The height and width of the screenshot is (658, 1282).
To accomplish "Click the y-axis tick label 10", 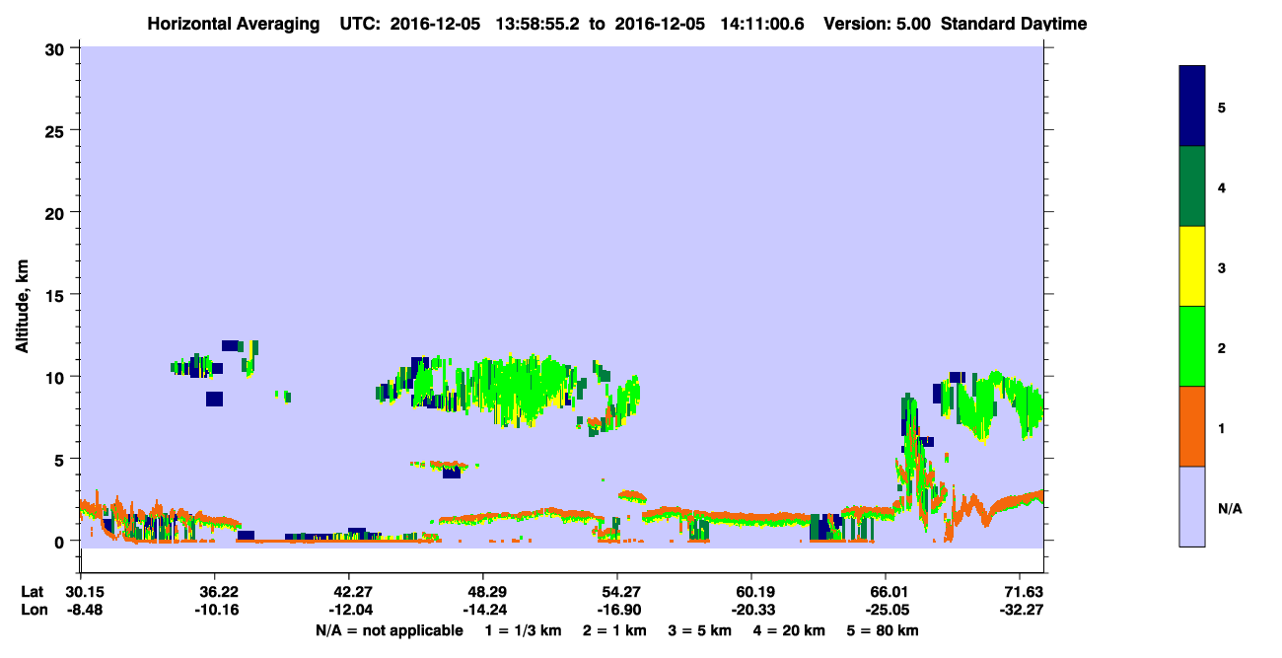I will [x=57, y=377].
